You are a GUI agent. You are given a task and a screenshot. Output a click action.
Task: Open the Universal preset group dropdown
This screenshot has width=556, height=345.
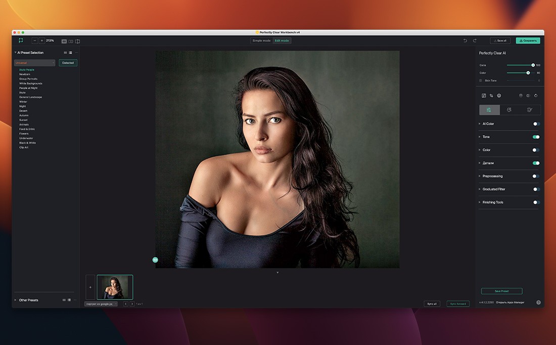pos(35,63)
